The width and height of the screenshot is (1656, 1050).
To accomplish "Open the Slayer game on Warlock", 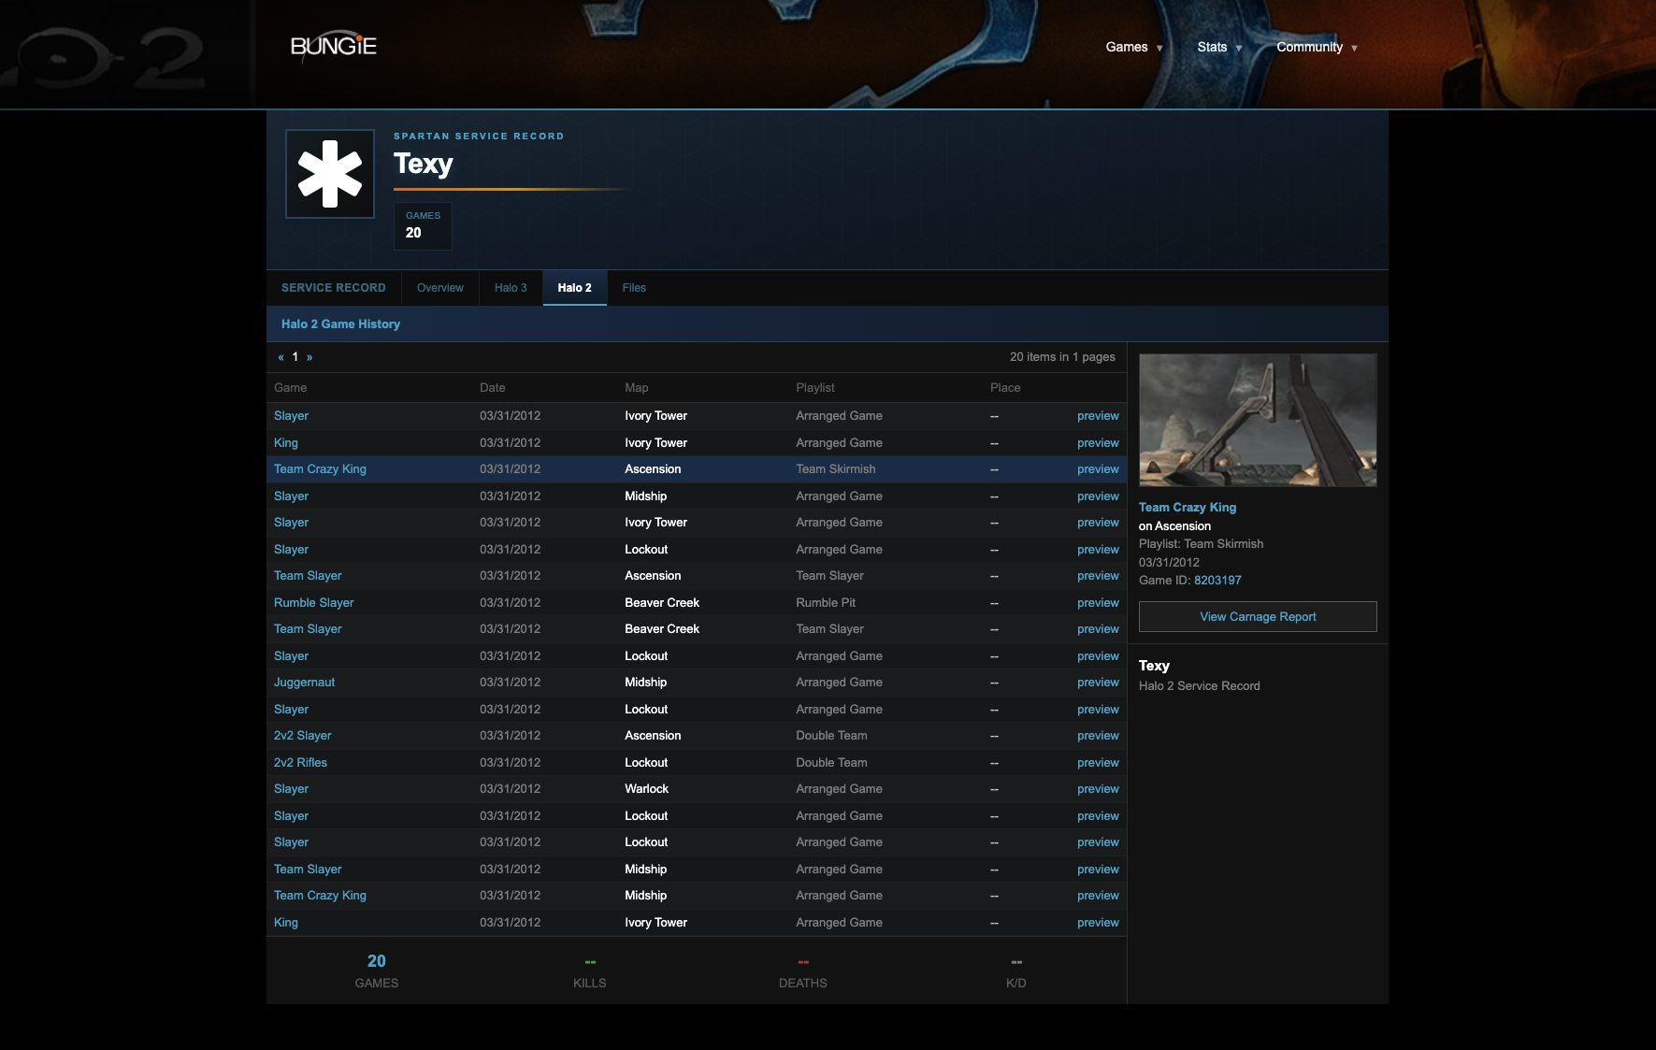I will [291, 789].
